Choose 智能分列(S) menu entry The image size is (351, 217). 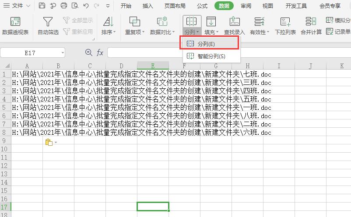pos(211,56)
